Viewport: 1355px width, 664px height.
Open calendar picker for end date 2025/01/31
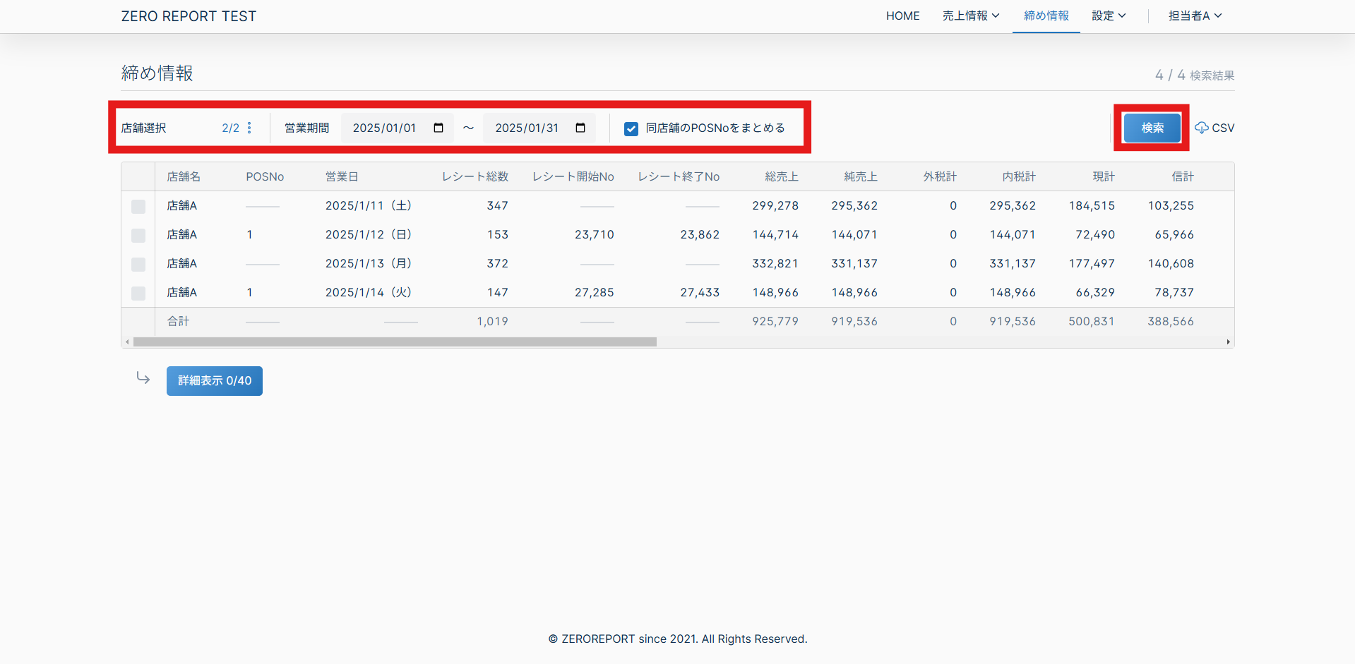coord(580,128)
